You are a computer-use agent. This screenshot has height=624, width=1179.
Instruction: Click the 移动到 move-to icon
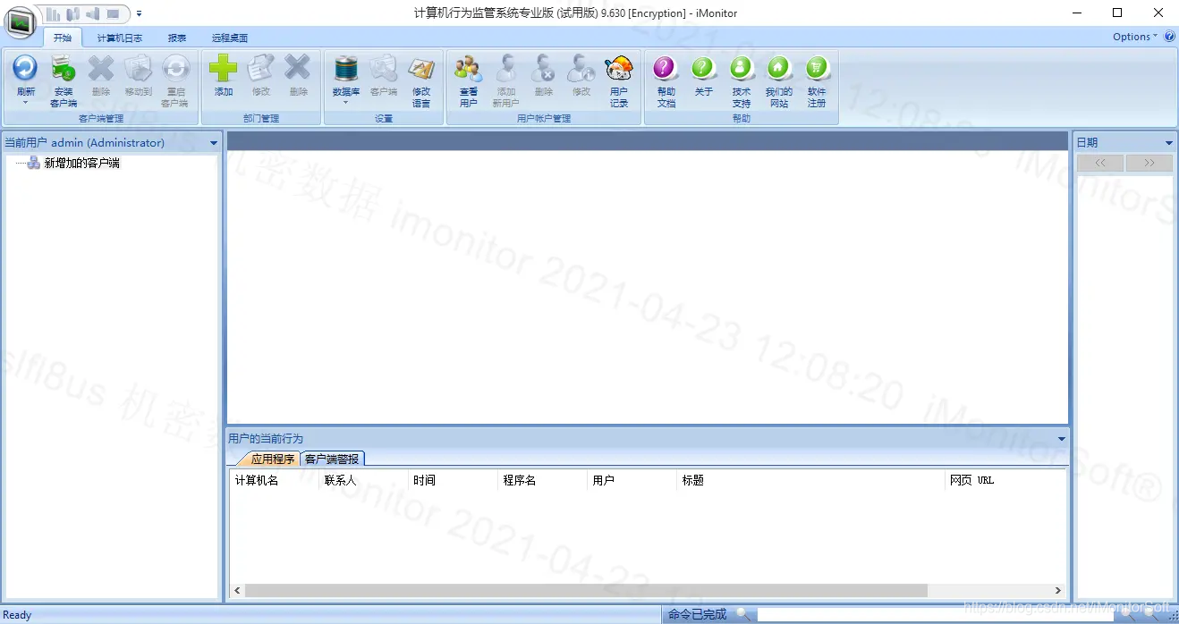(x=138, y=69)
